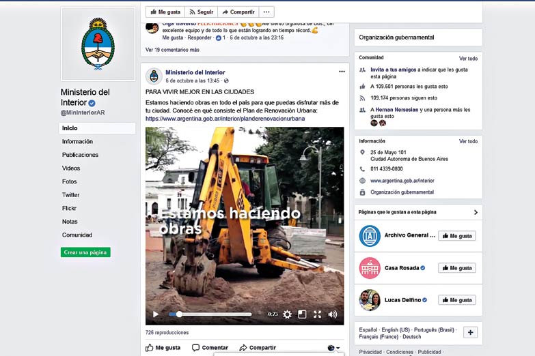The image size is (535, 356).
Task: Open audience selector dropdown below post
Action: coord(333,348)
